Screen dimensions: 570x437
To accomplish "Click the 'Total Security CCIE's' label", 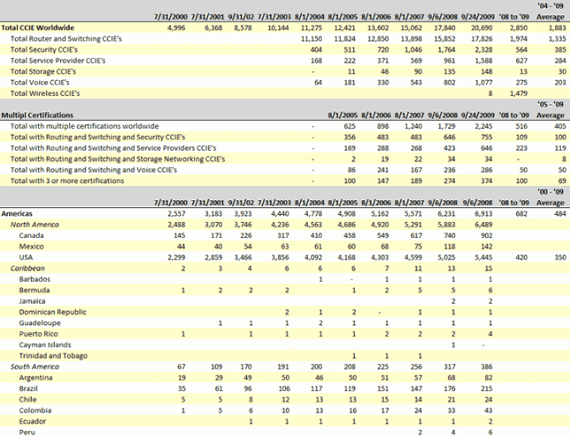I will (x=44, y=49).
